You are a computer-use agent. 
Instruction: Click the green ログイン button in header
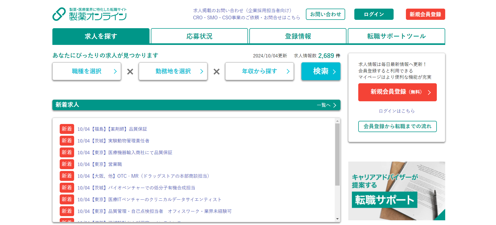click(374, 14)
